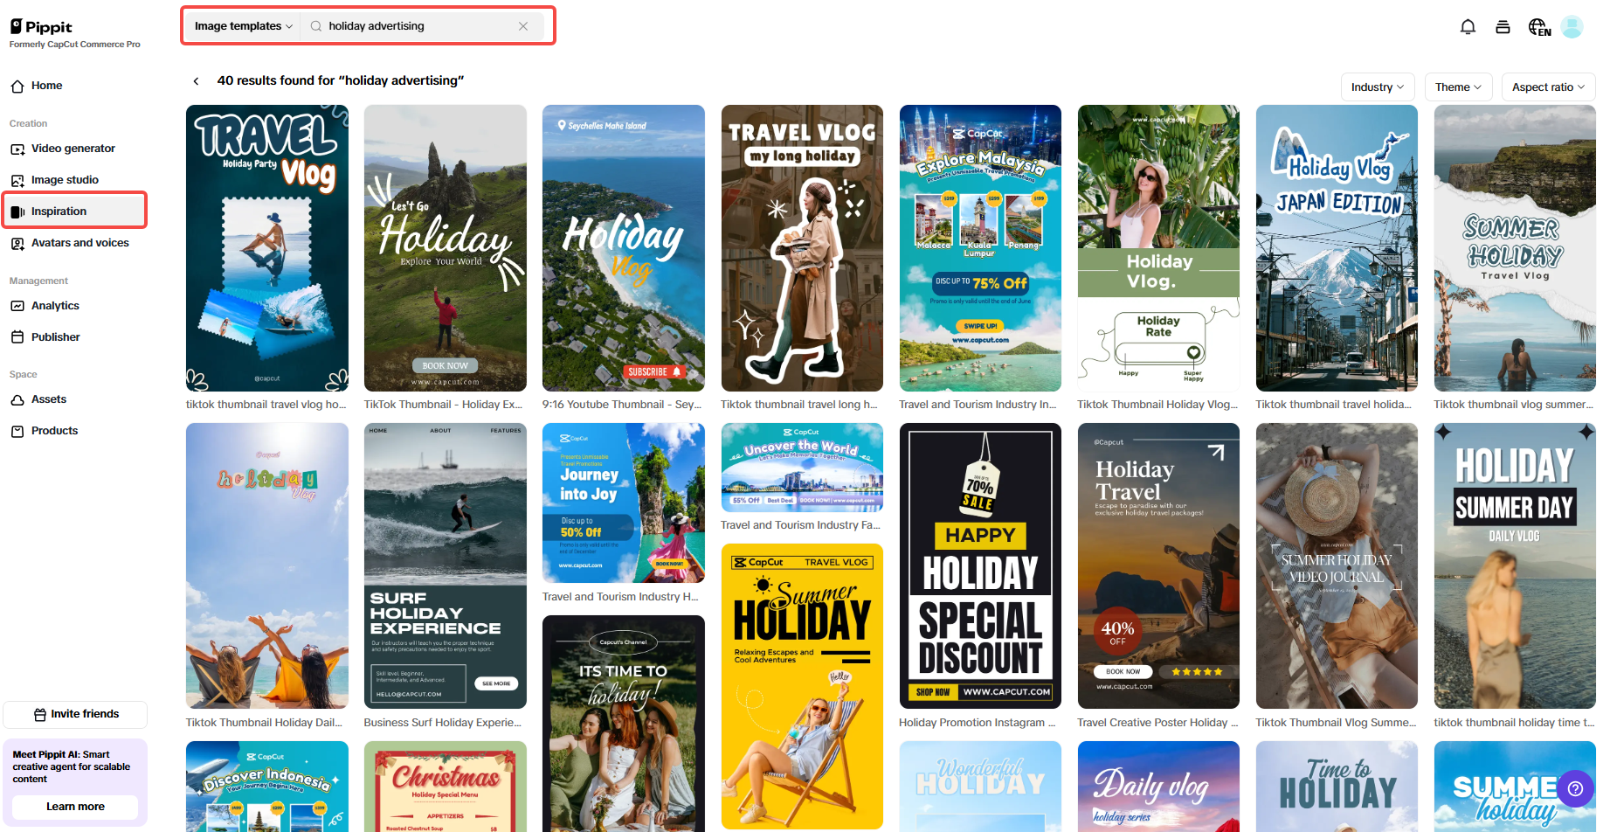Viewport: 1603px width, 832px height.
Task: Open the Aspect ratio filter dropdown
Action: (1548, 87)
